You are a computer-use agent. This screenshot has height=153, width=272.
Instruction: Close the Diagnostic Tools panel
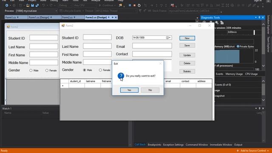click(263, 17)
